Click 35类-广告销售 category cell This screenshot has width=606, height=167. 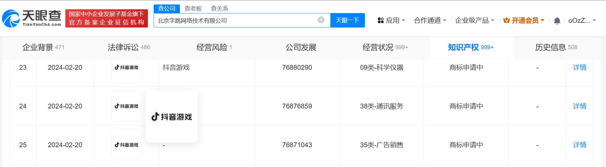point(382,145)
